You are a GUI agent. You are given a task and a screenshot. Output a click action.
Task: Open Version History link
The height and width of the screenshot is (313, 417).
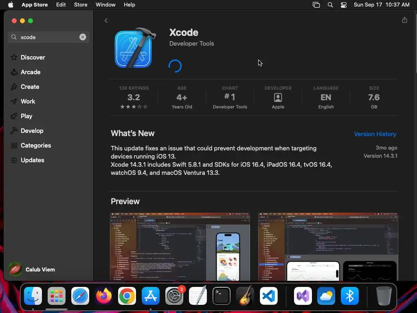click(x=375, y=134)
